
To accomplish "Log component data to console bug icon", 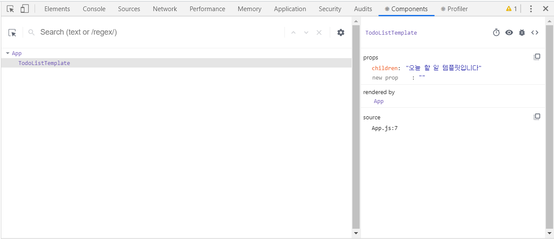I will [x=522, y=32].
